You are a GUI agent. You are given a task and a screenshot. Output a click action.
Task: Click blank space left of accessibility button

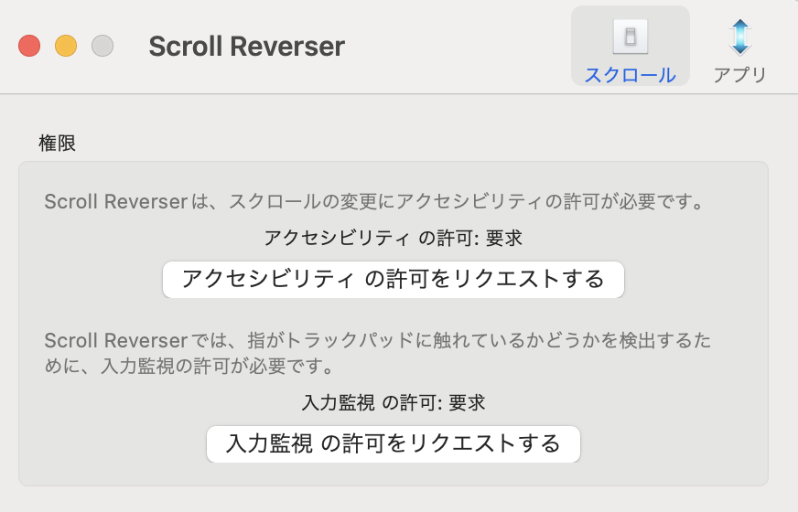click(x=92, y=279)
